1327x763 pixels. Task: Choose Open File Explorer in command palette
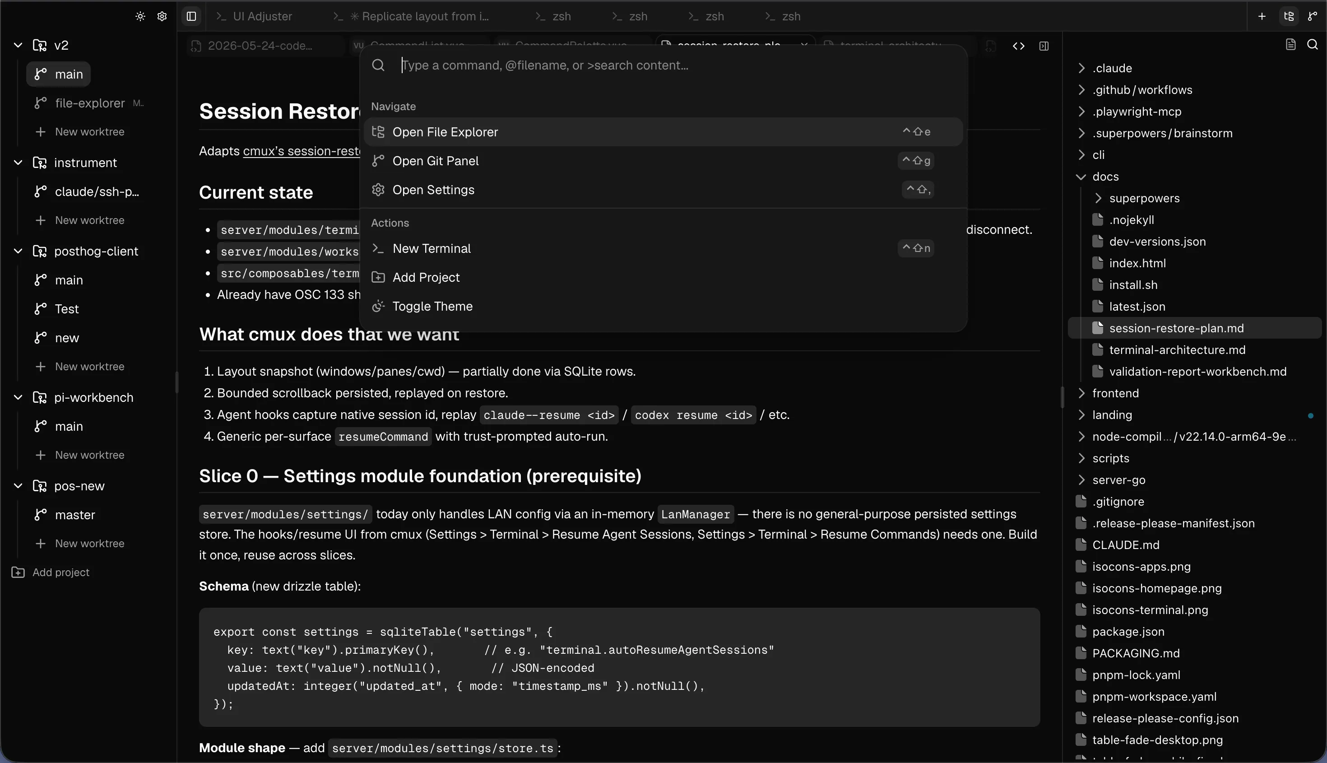663,132
